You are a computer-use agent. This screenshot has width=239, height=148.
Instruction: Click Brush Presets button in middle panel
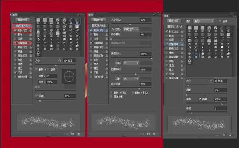point(98,20)
